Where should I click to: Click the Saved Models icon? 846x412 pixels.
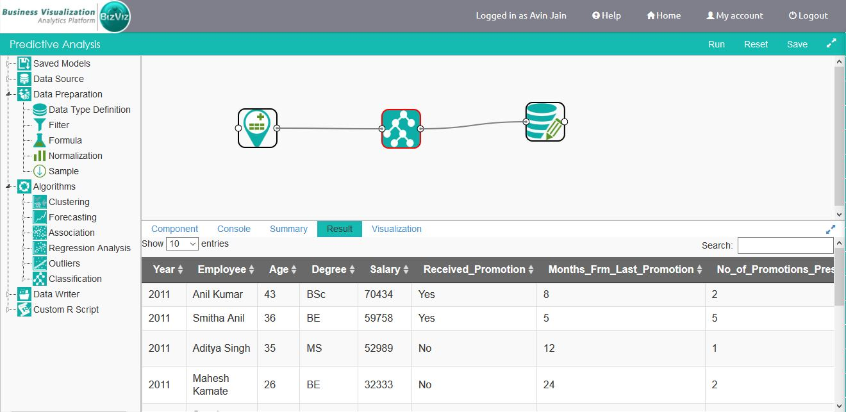[x=24, y=63]
